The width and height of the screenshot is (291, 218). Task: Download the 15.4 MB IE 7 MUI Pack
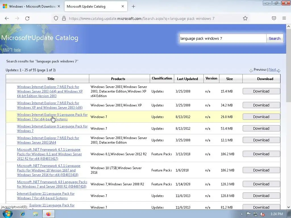tap(261, 91)
